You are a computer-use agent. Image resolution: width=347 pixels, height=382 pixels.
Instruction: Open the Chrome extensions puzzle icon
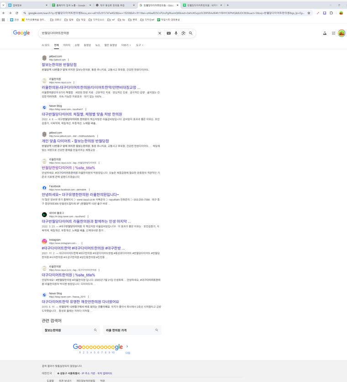pyautogui.click(x=331, y=13)
